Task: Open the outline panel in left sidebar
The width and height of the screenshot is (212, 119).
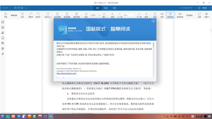Action: pyautogui.click(x=3, y=22)
